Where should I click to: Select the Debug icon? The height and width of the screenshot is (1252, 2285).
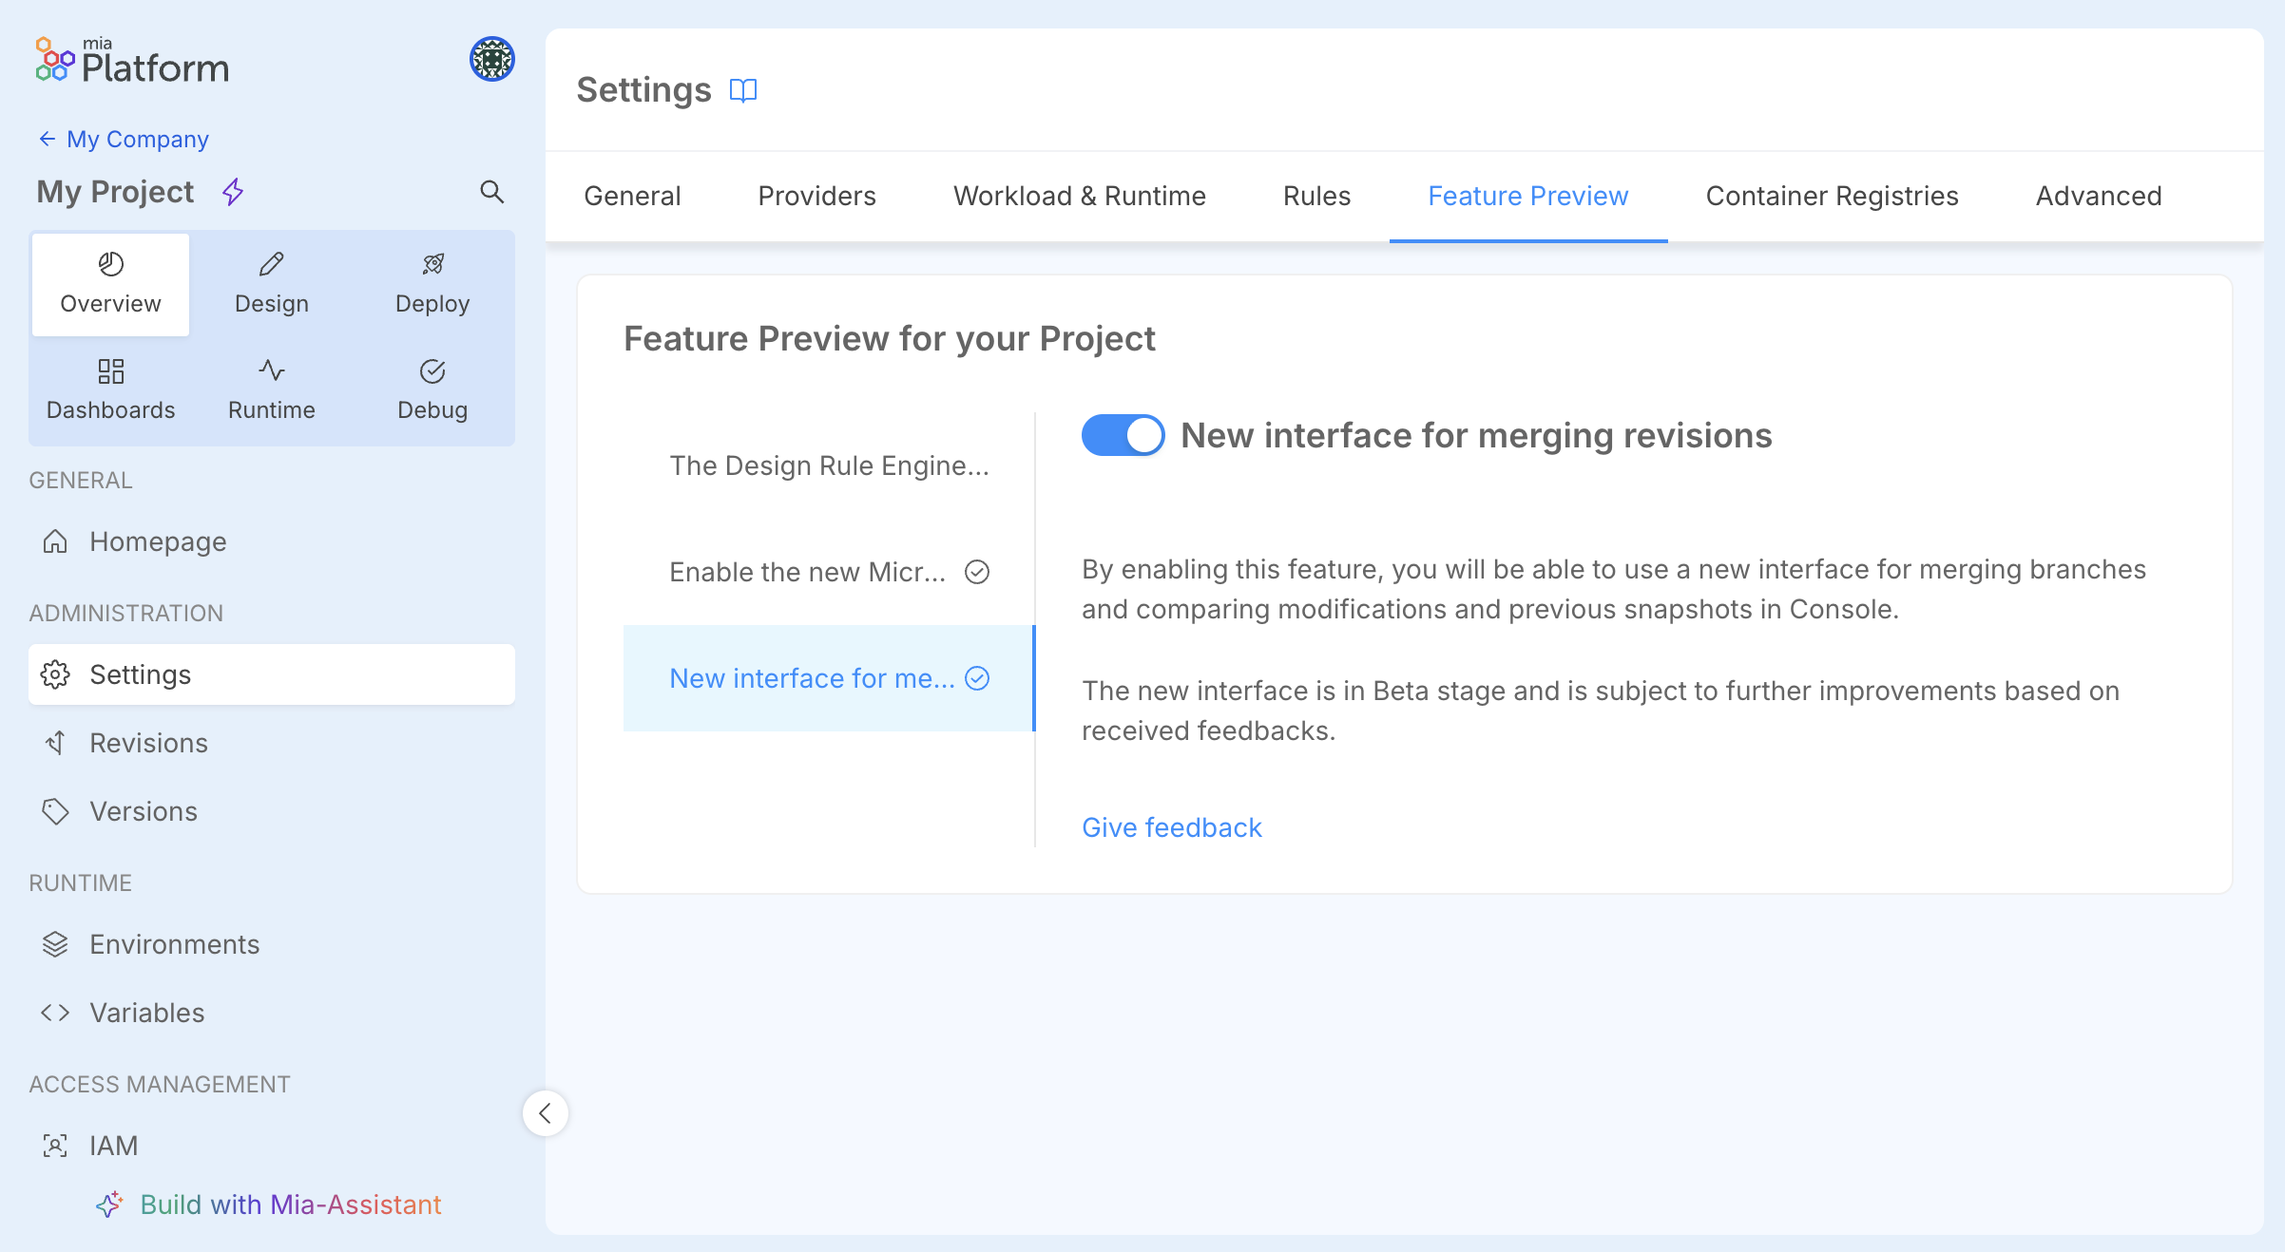tap(432, 371)
